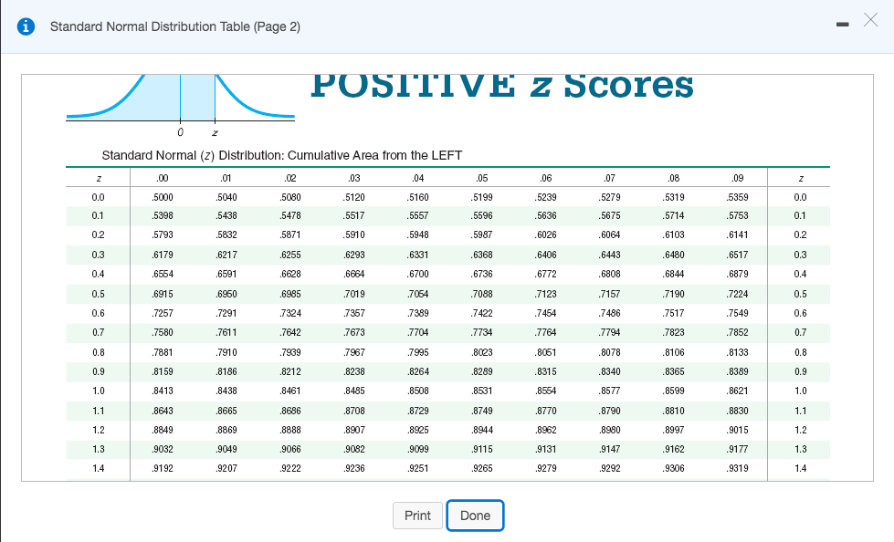Click the table value '.8962'
894x542 pixels.
tap(546, 431)
